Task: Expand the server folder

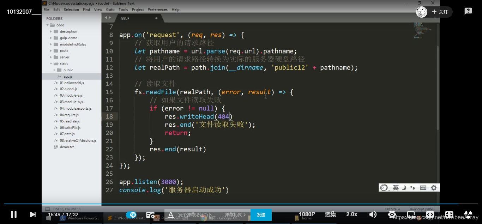Action: 51,57
